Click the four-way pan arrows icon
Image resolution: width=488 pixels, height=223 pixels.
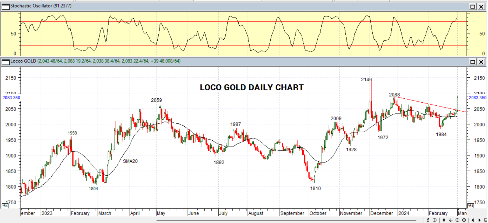click(x=451, y=220)
